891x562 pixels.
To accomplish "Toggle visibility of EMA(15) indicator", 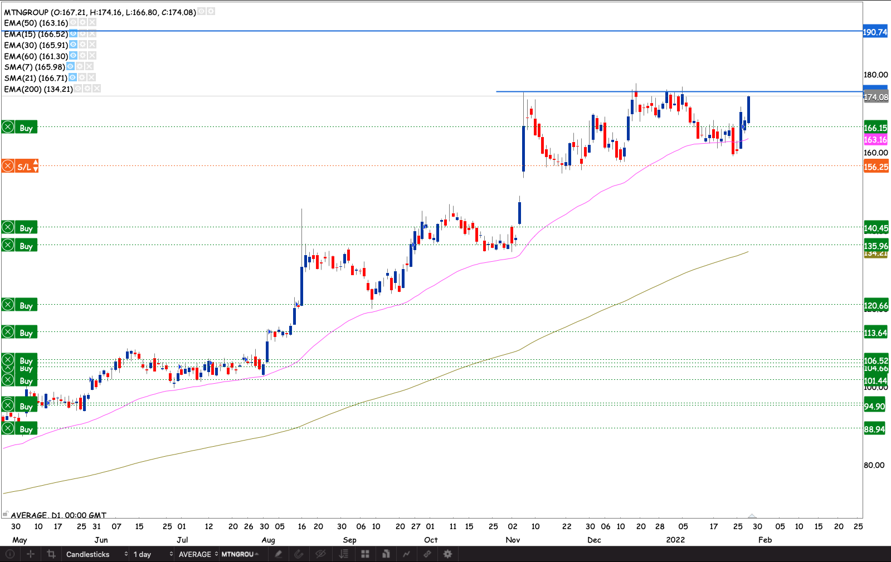I will click(73, 34).
